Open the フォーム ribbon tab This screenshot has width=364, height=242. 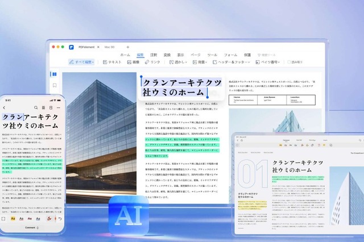pos(230,55)
